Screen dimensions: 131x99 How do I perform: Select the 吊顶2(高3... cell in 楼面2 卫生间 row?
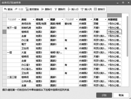click(x=100, y=73)
